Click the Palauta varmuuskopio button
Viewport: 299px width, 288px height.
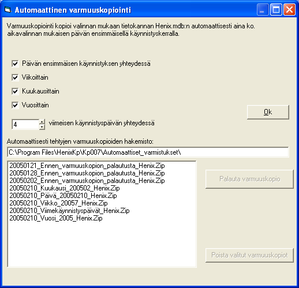coord(249,179)
